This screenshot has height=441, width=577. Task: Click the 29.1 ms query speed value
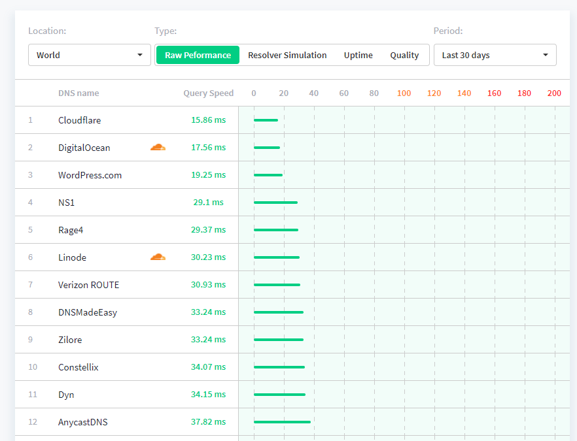(208, 202)
